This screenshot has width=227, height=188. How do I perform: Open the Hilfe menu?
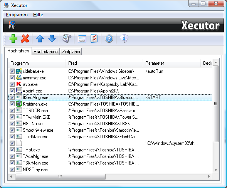[x=38, y=15]
